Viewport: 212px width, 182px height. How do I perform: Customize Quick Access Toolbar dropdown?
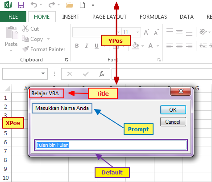(x=93, y=5)
